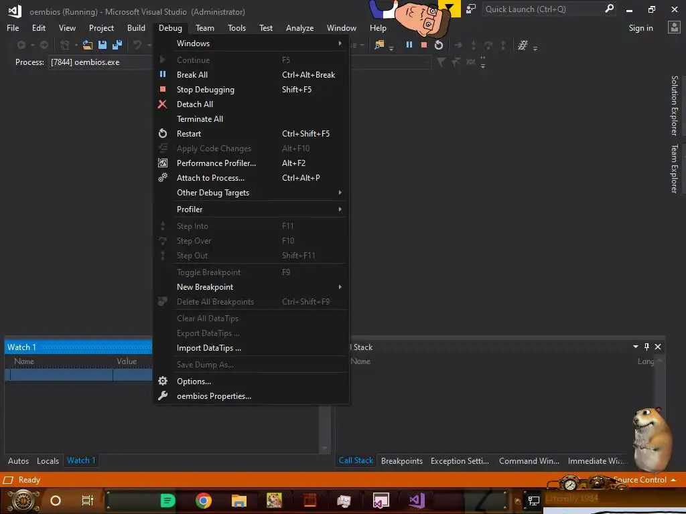Click the code map hash toolbar icon

pos(523,45)
